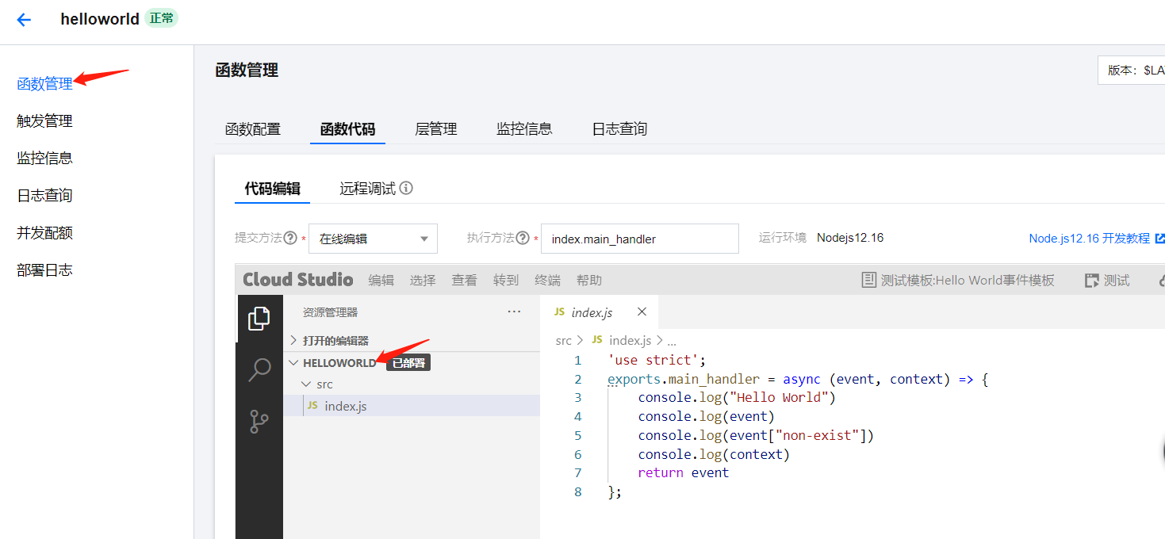Switch to the 代码编辑 sub-tab
The image size is (1165, 539).
click(272, 189)
